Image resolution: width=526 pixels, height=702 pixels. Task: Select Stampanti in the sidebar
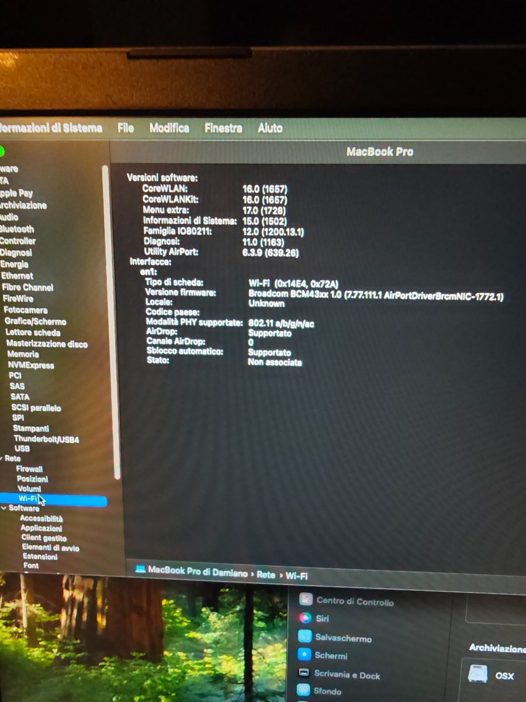(32, 428)
